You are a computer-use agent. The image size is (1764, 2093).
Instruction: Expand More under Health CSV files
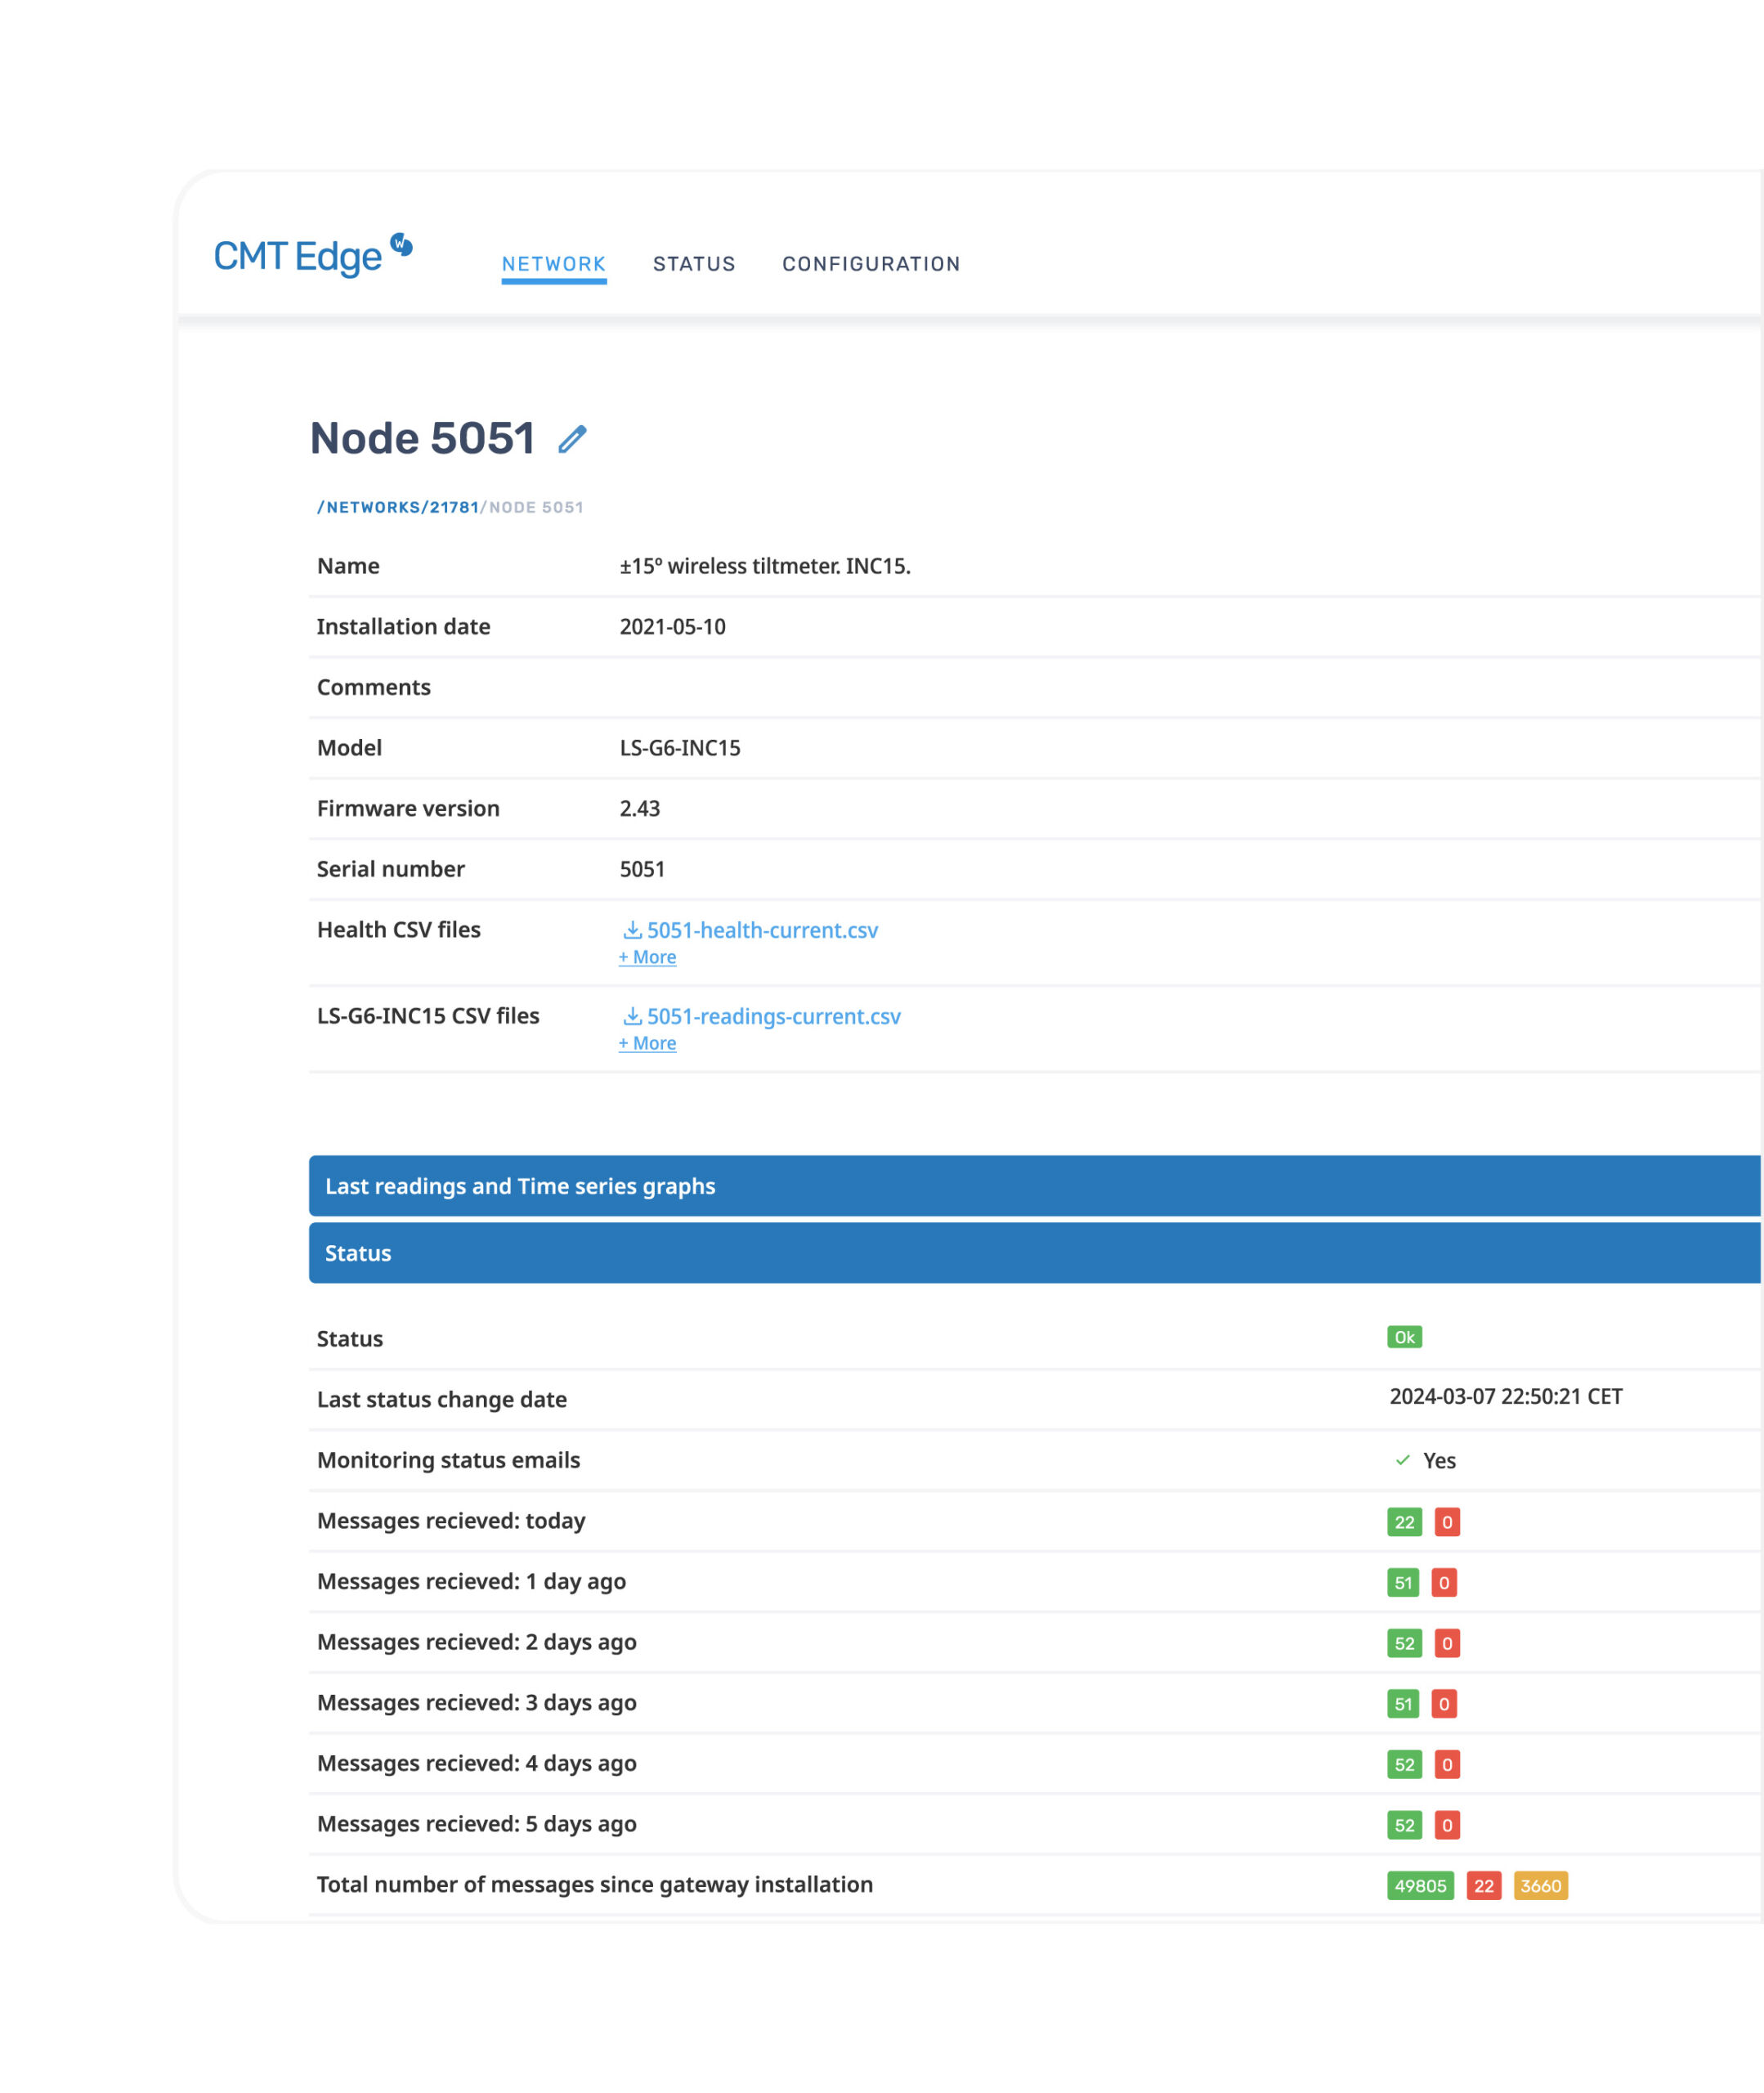point(647,957)
